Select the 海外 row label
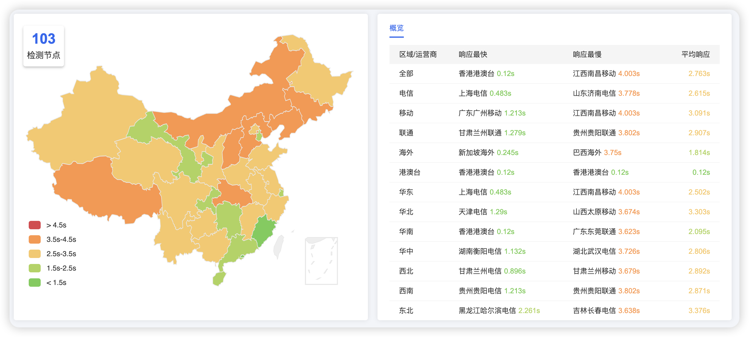Screen dimensions: 749x337 406,153
